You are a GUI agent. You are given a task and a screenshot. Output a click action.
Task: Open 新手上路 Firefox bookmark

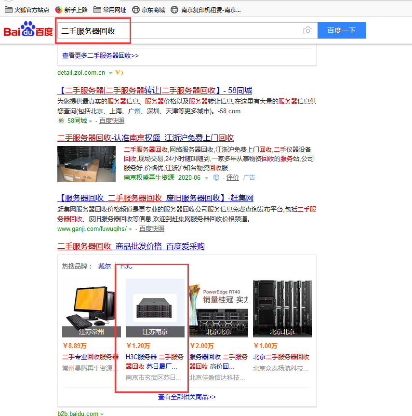point(71,10)
